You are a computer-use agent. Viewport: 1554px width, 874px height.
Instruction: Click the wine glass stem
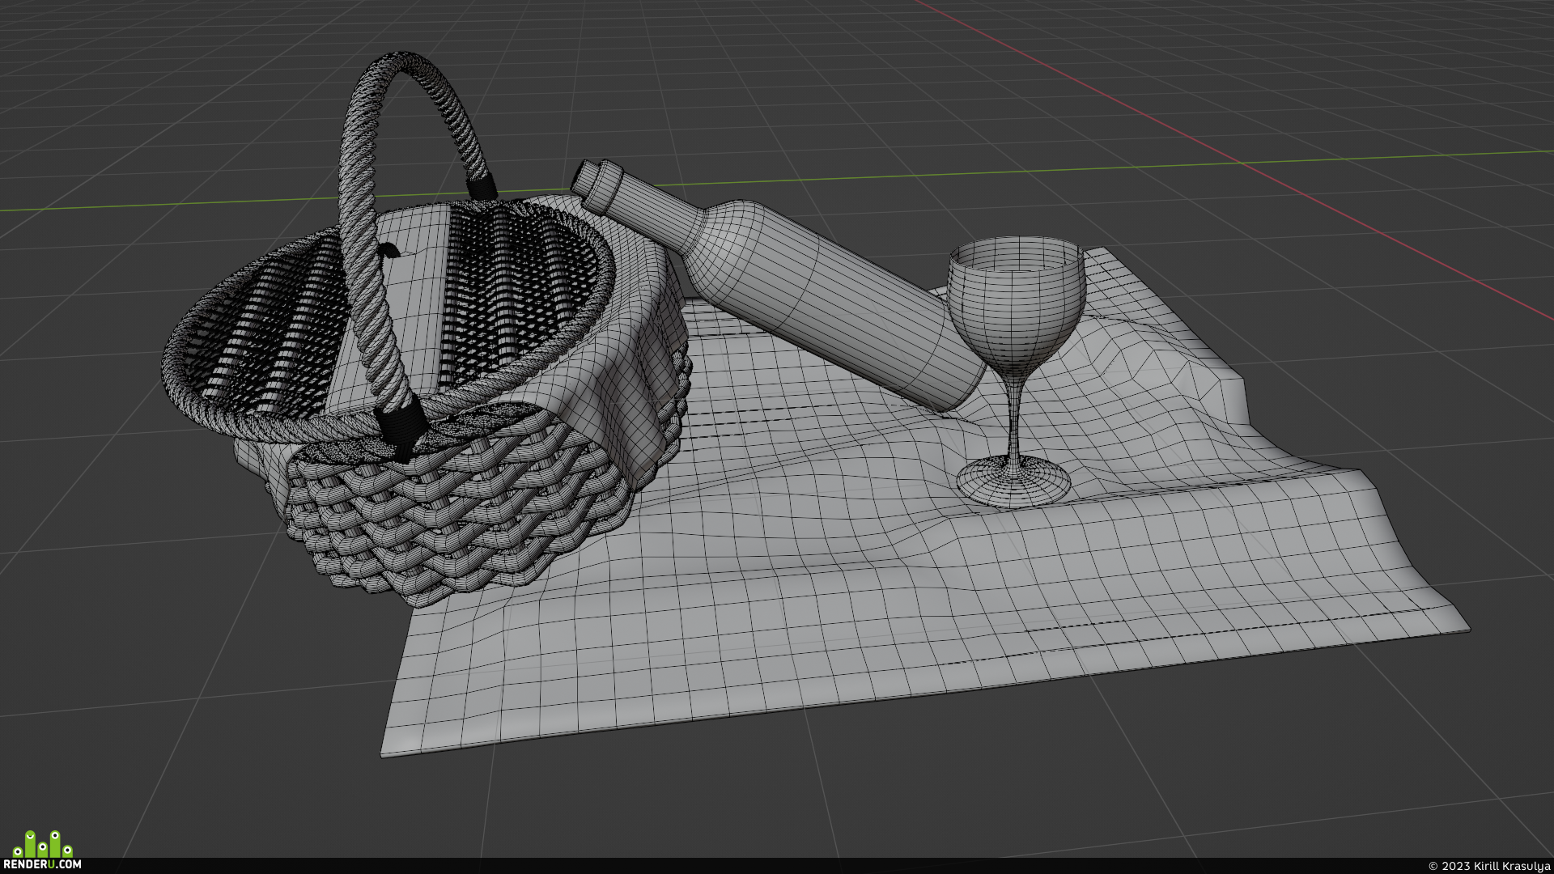(x=1013, y=415)
